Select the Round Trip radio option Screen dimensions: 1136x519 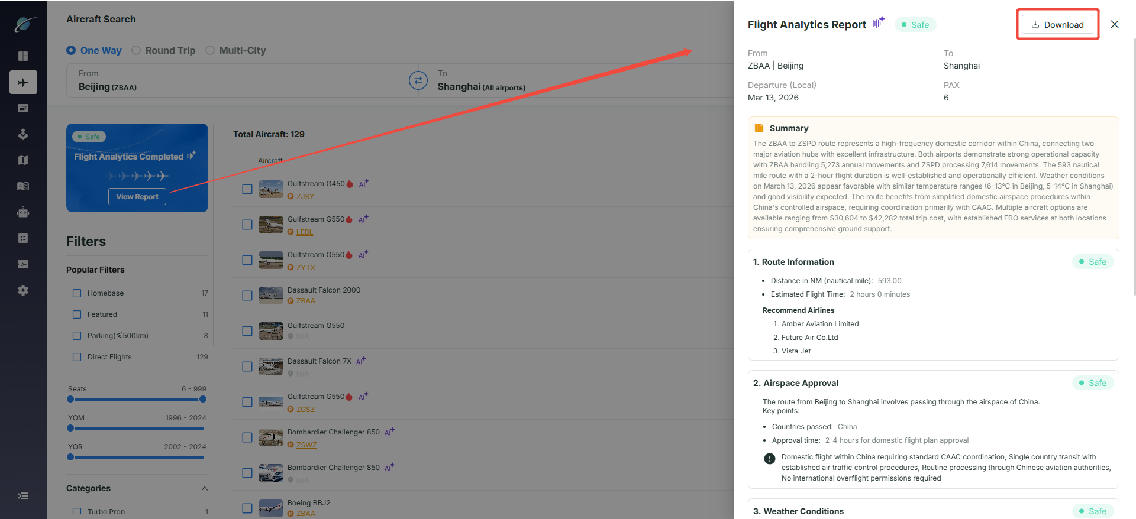coord(163,50)
